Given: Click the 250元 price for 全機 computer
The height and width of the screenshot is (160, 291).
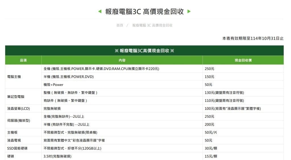Looking at the screenshot, I should [209, 69].
